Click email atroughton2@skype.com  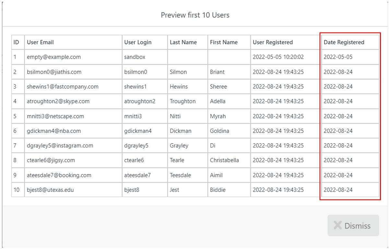coord(58,101)
